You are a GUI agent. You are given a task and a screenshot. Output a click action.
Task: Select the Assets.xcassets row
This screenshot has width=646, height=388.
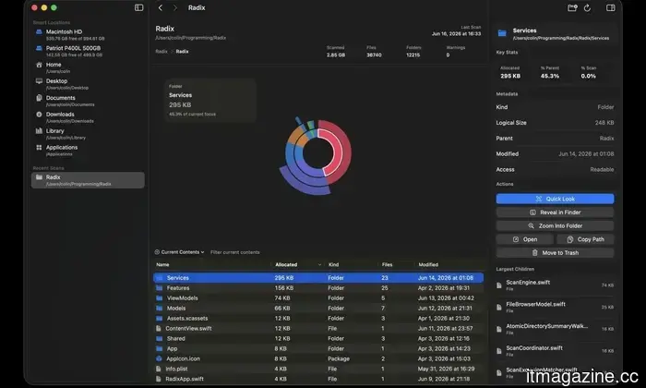(318, 319)
